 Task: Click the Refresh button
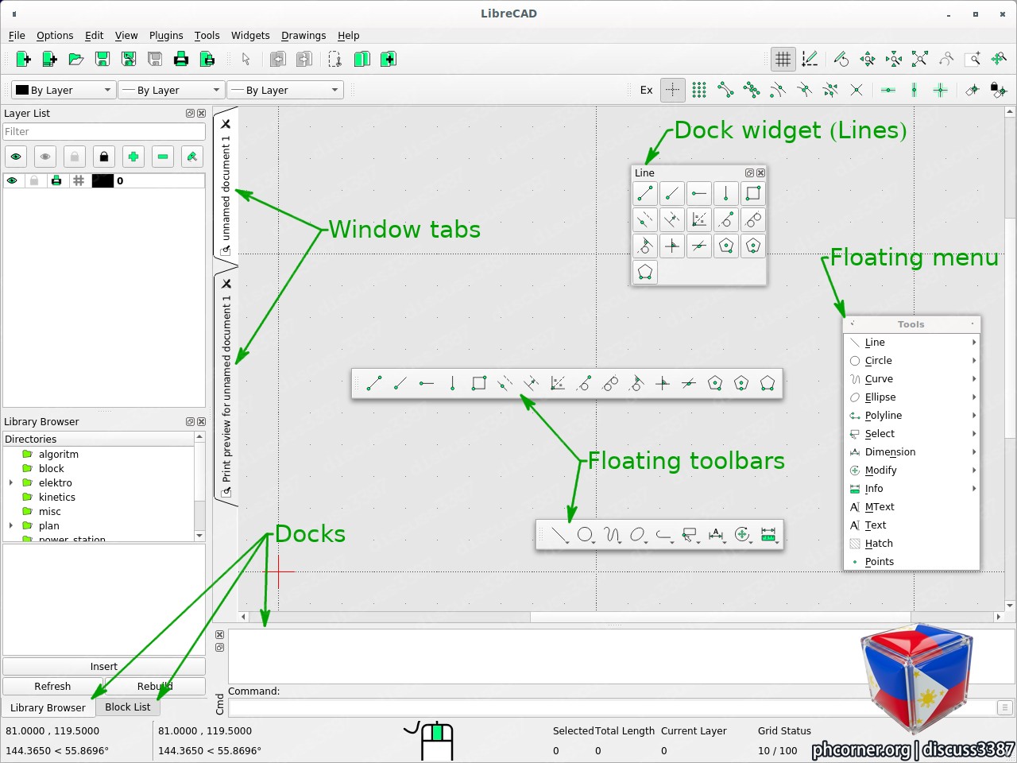click(52, 686)
